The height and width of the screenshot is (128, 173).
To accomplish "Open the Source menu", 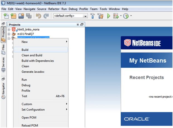I will [x=42, y=9].
